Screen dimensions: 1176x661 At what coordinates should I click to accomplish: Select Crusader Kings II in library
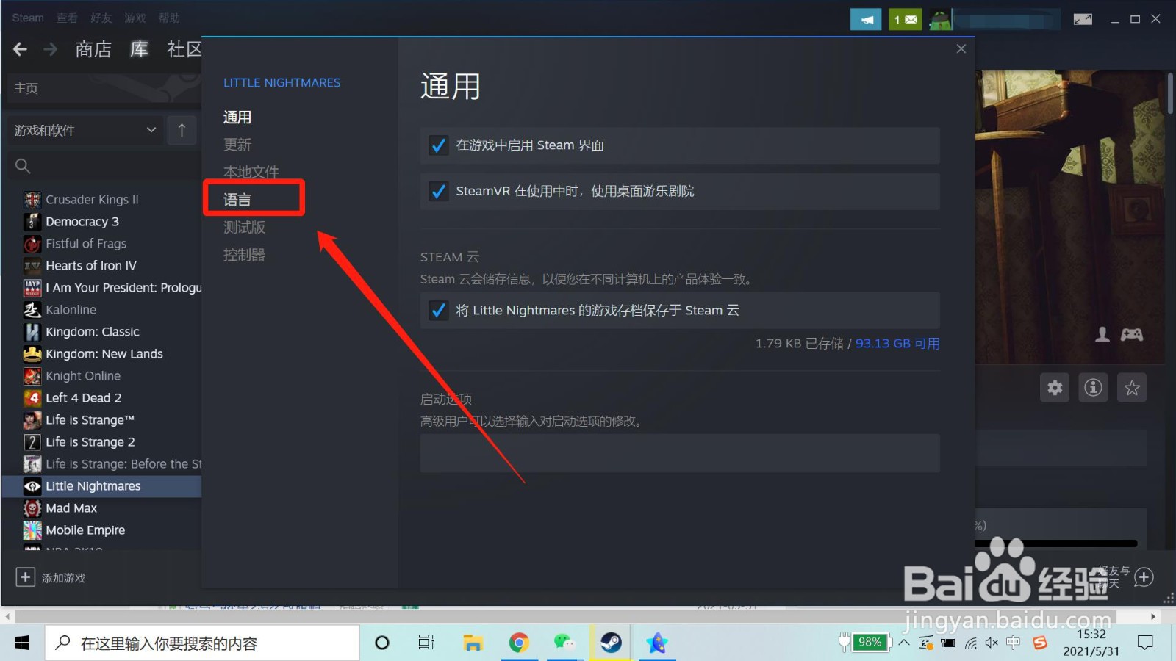click(92, 200)
